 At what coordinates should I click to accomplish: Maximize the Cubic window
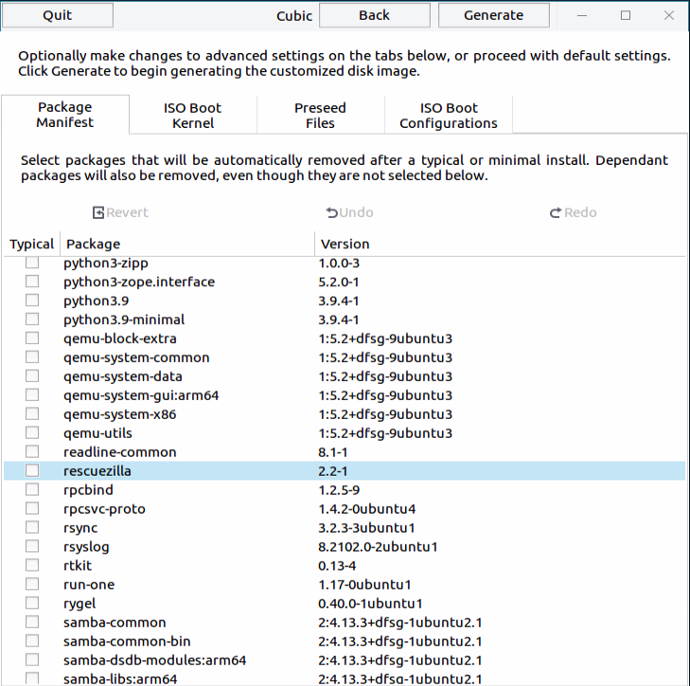point(626,15)
